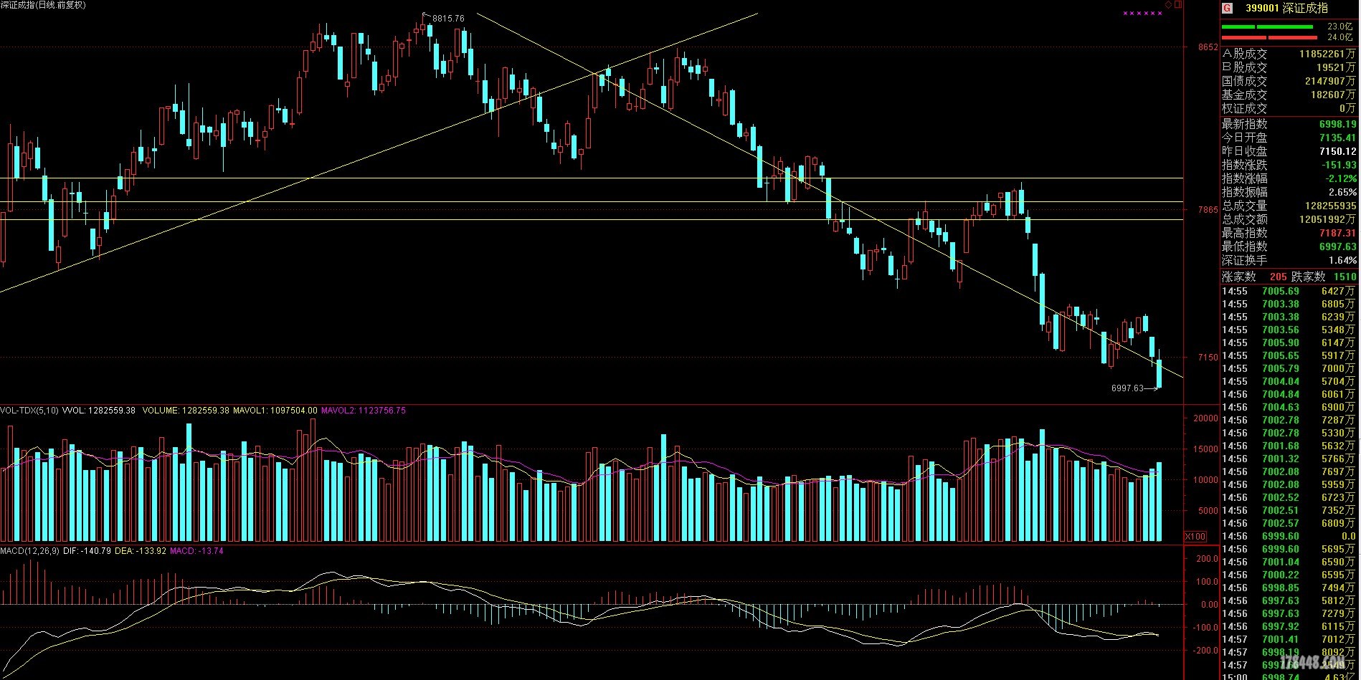Viewport: 1361px width, 680px height.
Task: Click the 8815.76 high price marker
Action: tap(449, 19)
